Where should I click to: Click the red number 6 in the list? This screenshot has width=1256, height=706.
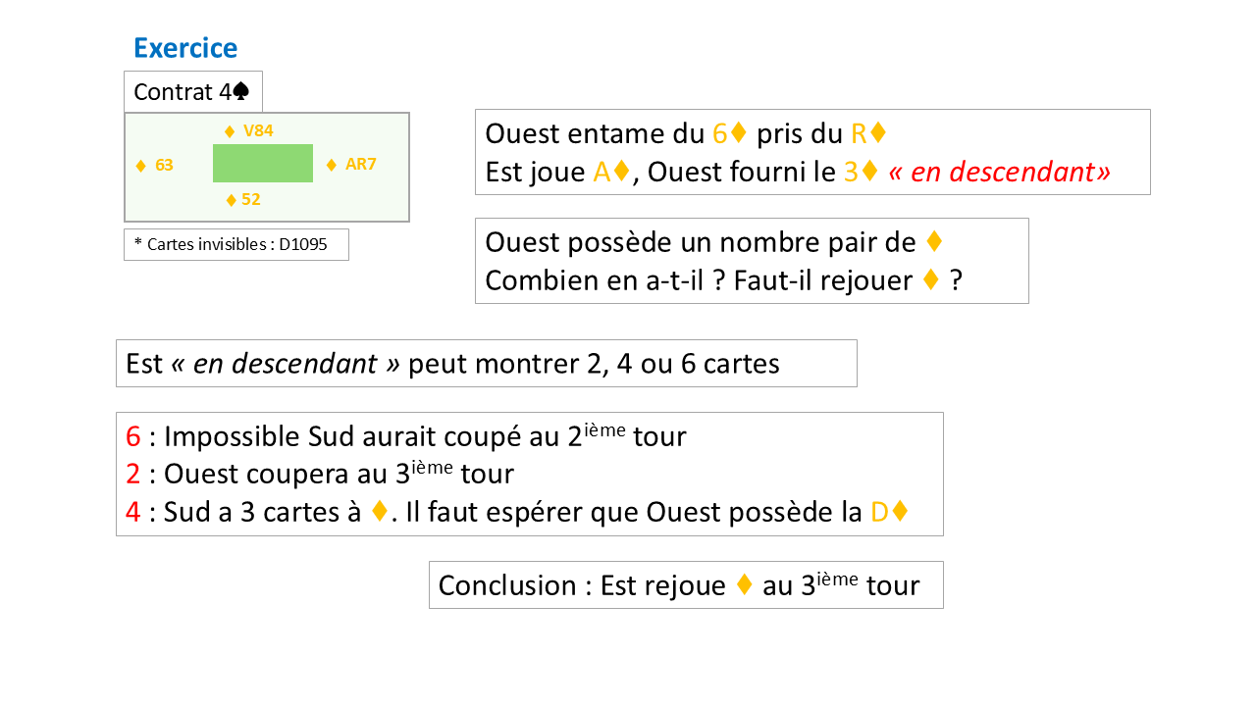(x=133, y=436)
